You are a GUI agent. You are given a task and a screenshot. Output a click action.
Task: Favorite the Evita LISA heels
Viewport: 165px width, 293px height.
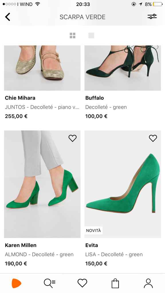pyautogui.click(x=153, y=138)
